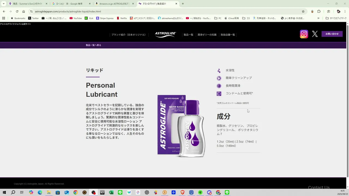This screenshot has width=349, height=196.
Task: Click the ASTROGLIDE logo in header
Action: click(x=166, y=35)
